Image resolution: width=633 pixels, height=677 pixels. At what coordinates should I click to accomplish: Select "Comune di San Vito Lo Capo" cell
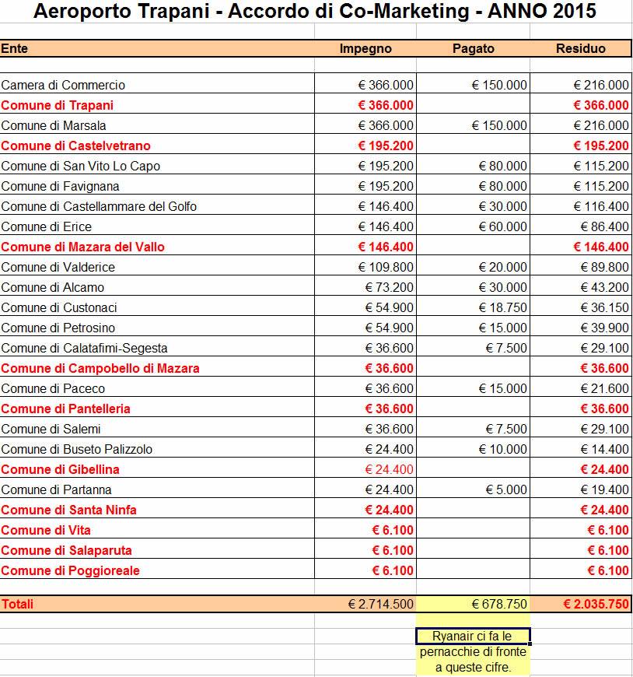81,166
